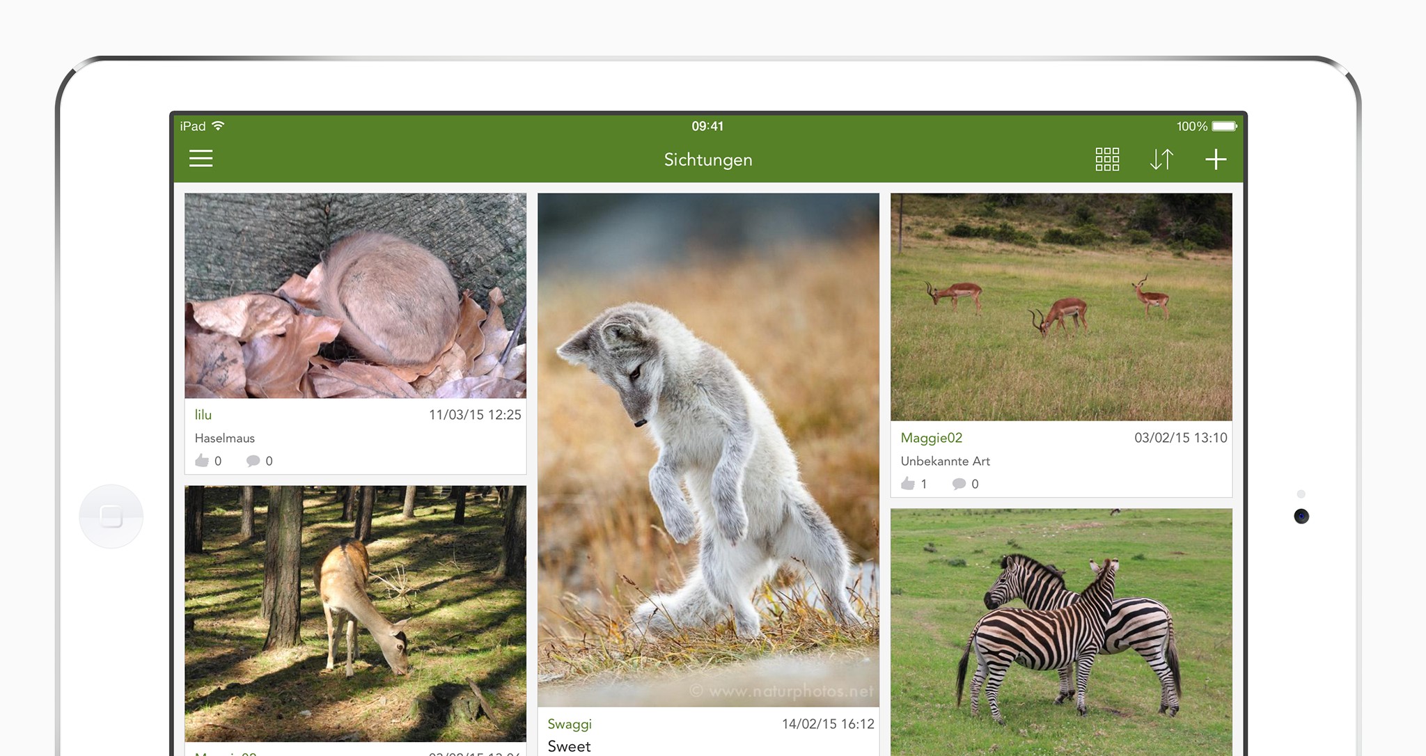Like Maggie02's Unbekannte Art sighting
This screenshot has width=1426, height=756.
908,484
